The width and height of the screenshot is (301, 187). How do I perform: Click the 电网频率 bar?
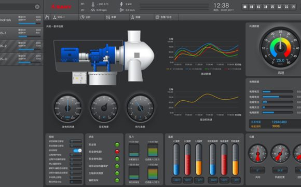(x=278, y=112)
